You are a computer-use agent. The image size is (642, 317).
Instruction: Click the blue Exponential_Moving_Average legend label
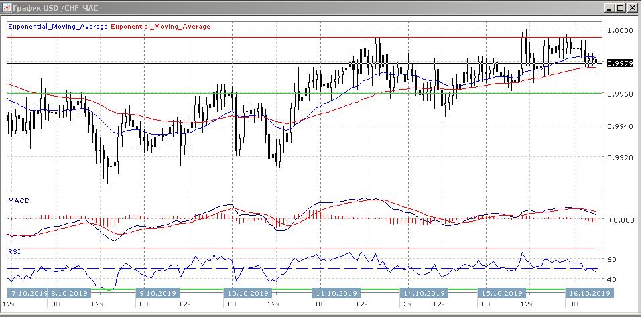coord(57,27)
